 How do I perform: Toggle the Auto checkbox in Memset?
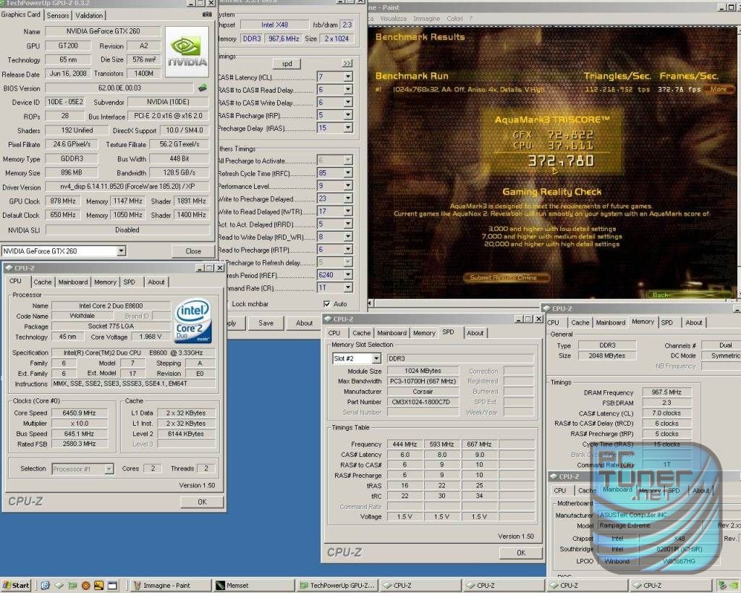pos(326,303)
